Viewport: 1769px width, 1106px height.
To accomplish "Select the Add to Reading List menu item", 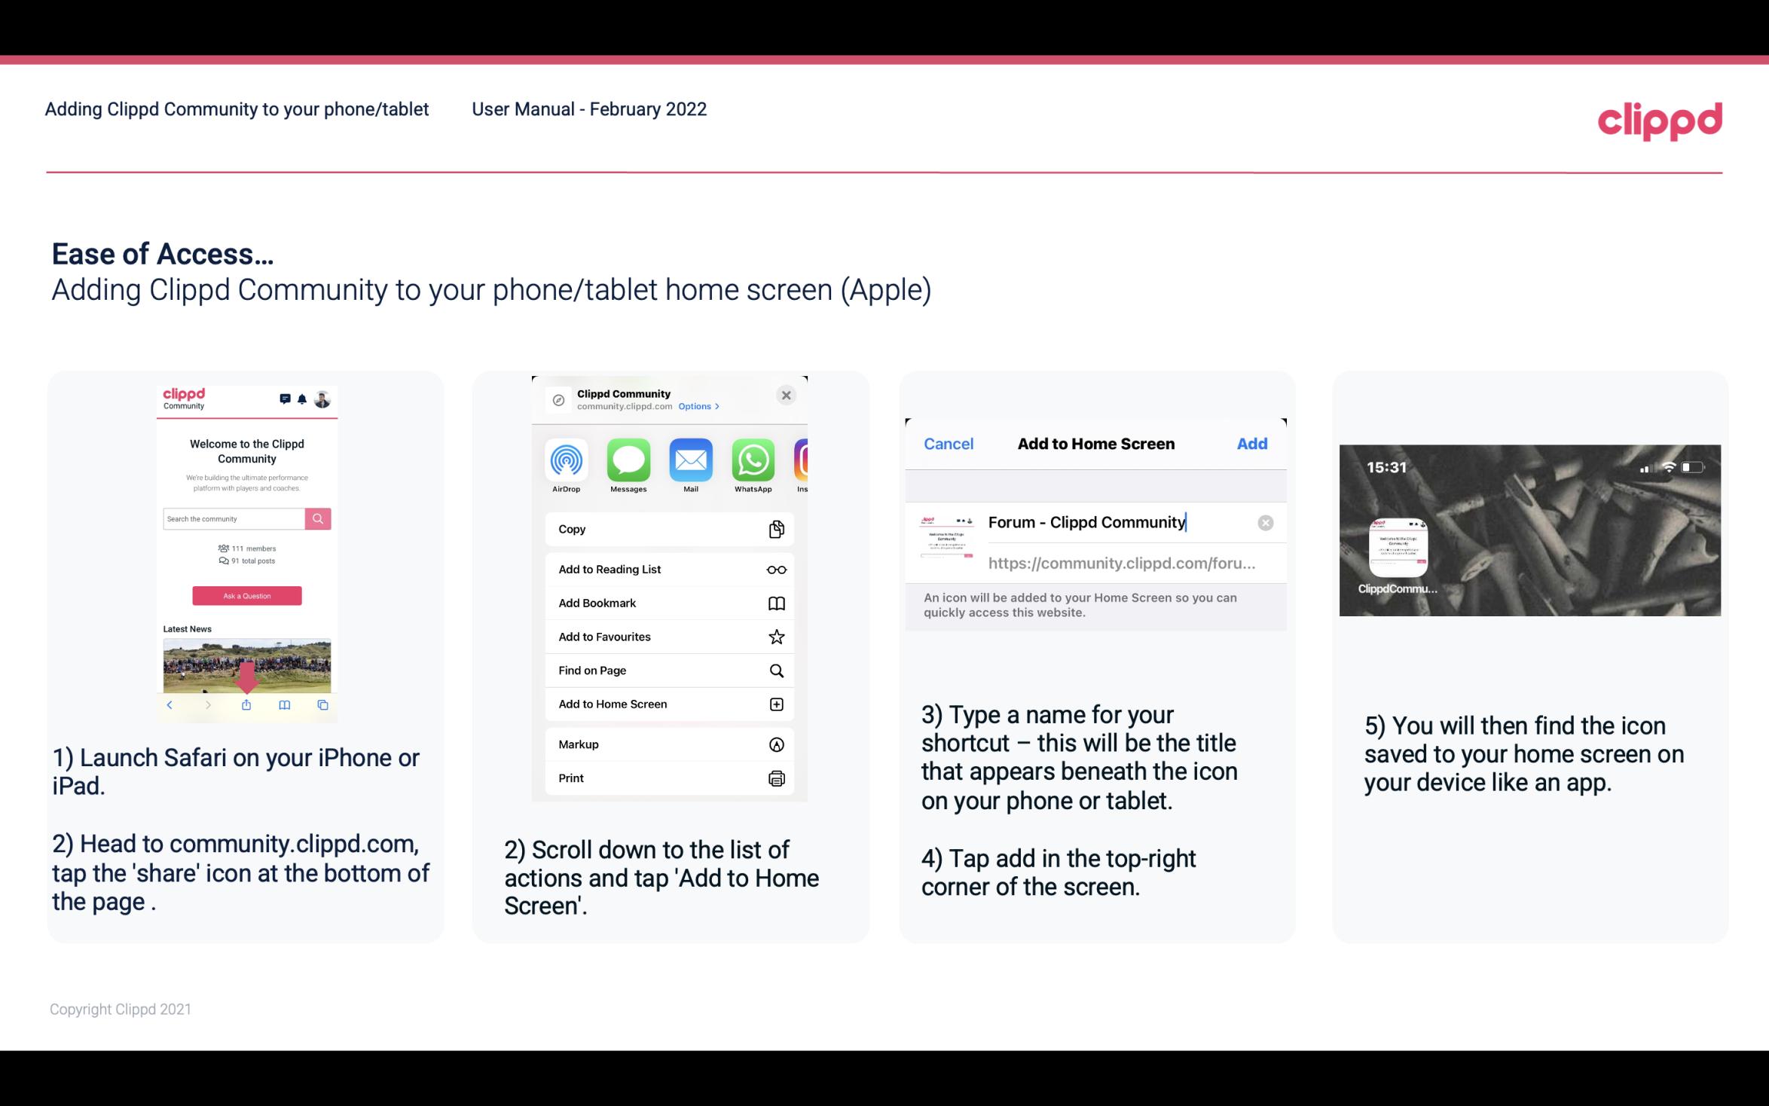I will click(x=668, y=568).
